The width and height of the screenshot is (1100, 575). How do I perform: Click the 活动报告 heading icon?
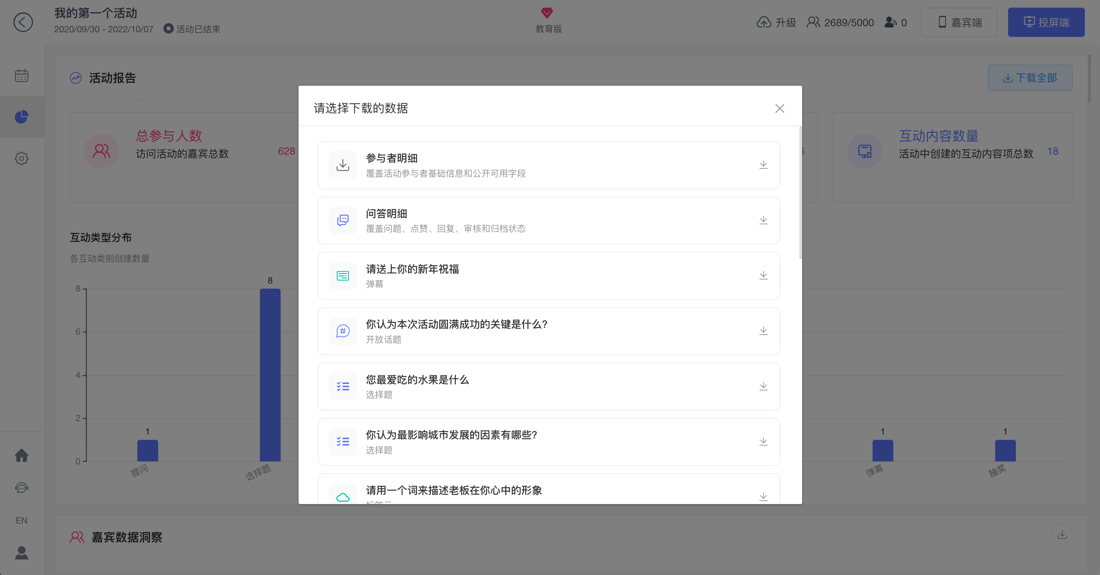coord(76,78)
